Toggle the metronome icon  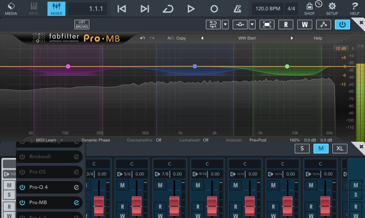[237, 9]
